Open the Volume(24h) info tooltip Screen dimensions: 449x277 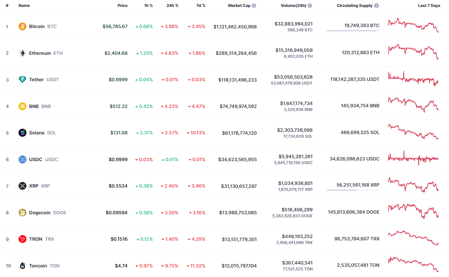[x=310, y=5]
